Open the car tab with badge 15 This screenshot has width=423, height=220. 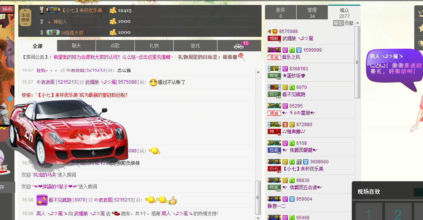click(x=239, y=46)
